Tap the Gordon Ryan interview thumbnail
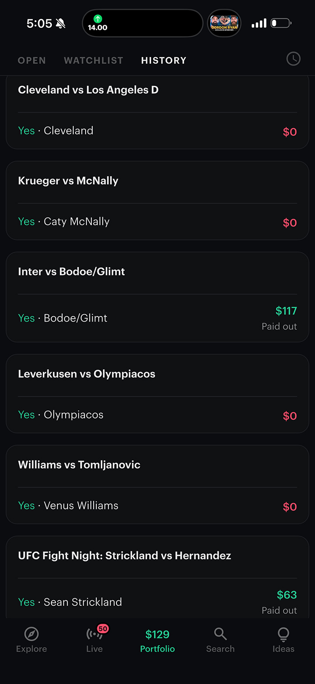Image resolution: width=315 pixels, height=684 pixels. 224,23
